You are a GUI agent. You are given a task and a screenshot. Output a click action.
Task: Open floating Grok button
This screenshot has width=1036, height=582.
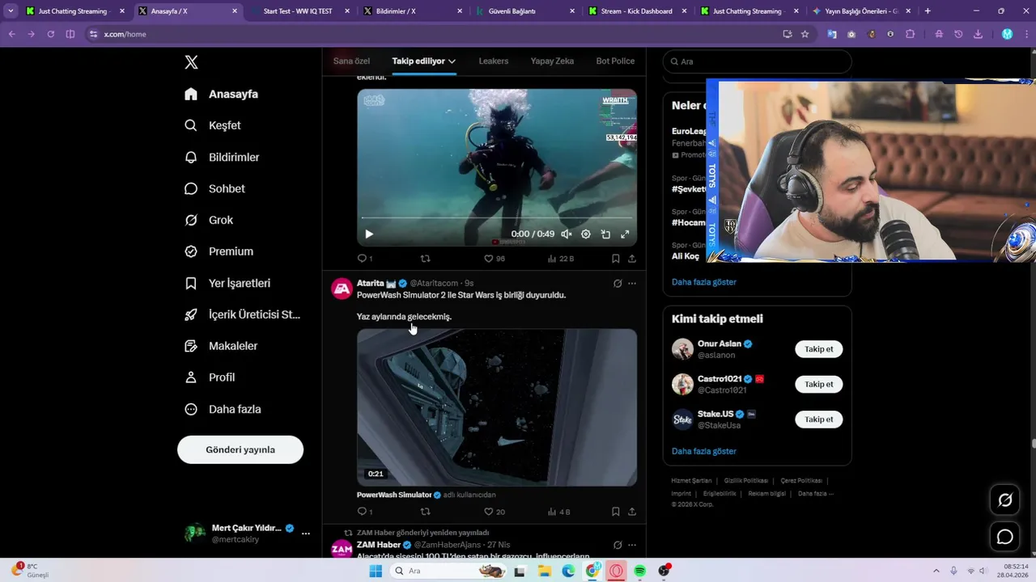1005,500
